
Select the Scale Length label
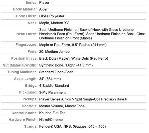tap(26, 79)
